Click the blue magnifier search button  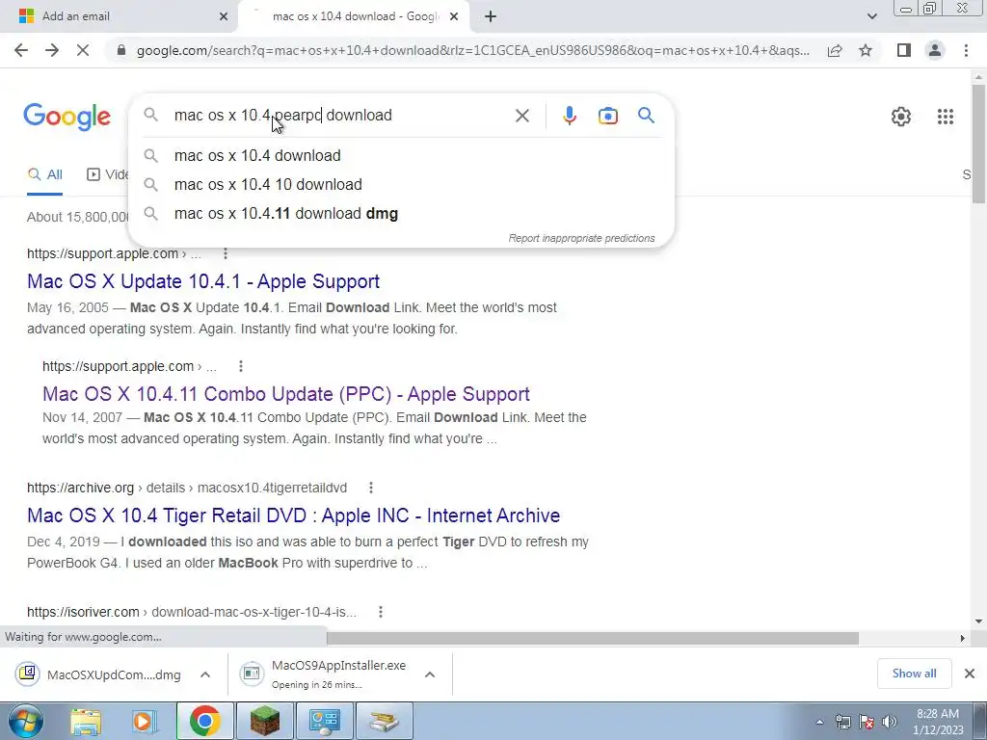[646, 116]
